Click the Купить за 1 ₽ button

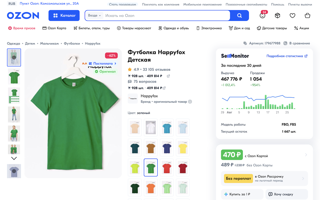(x=242, y=194)
